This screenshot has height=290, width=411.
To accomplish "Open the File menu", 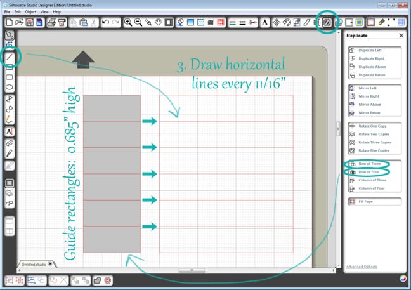I will 7,12.
